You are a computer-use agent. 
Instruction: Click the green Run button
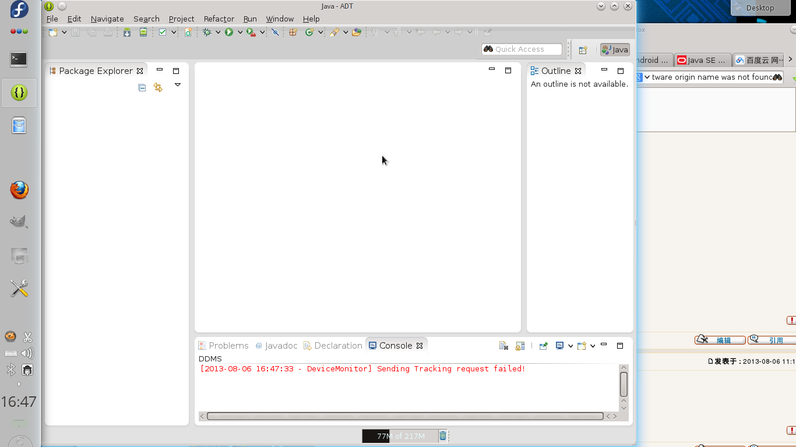[x=229, y=33]
